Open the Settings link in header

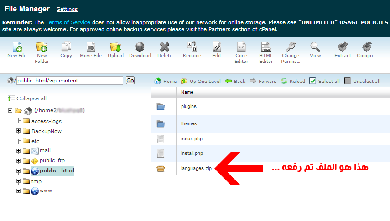67,9
